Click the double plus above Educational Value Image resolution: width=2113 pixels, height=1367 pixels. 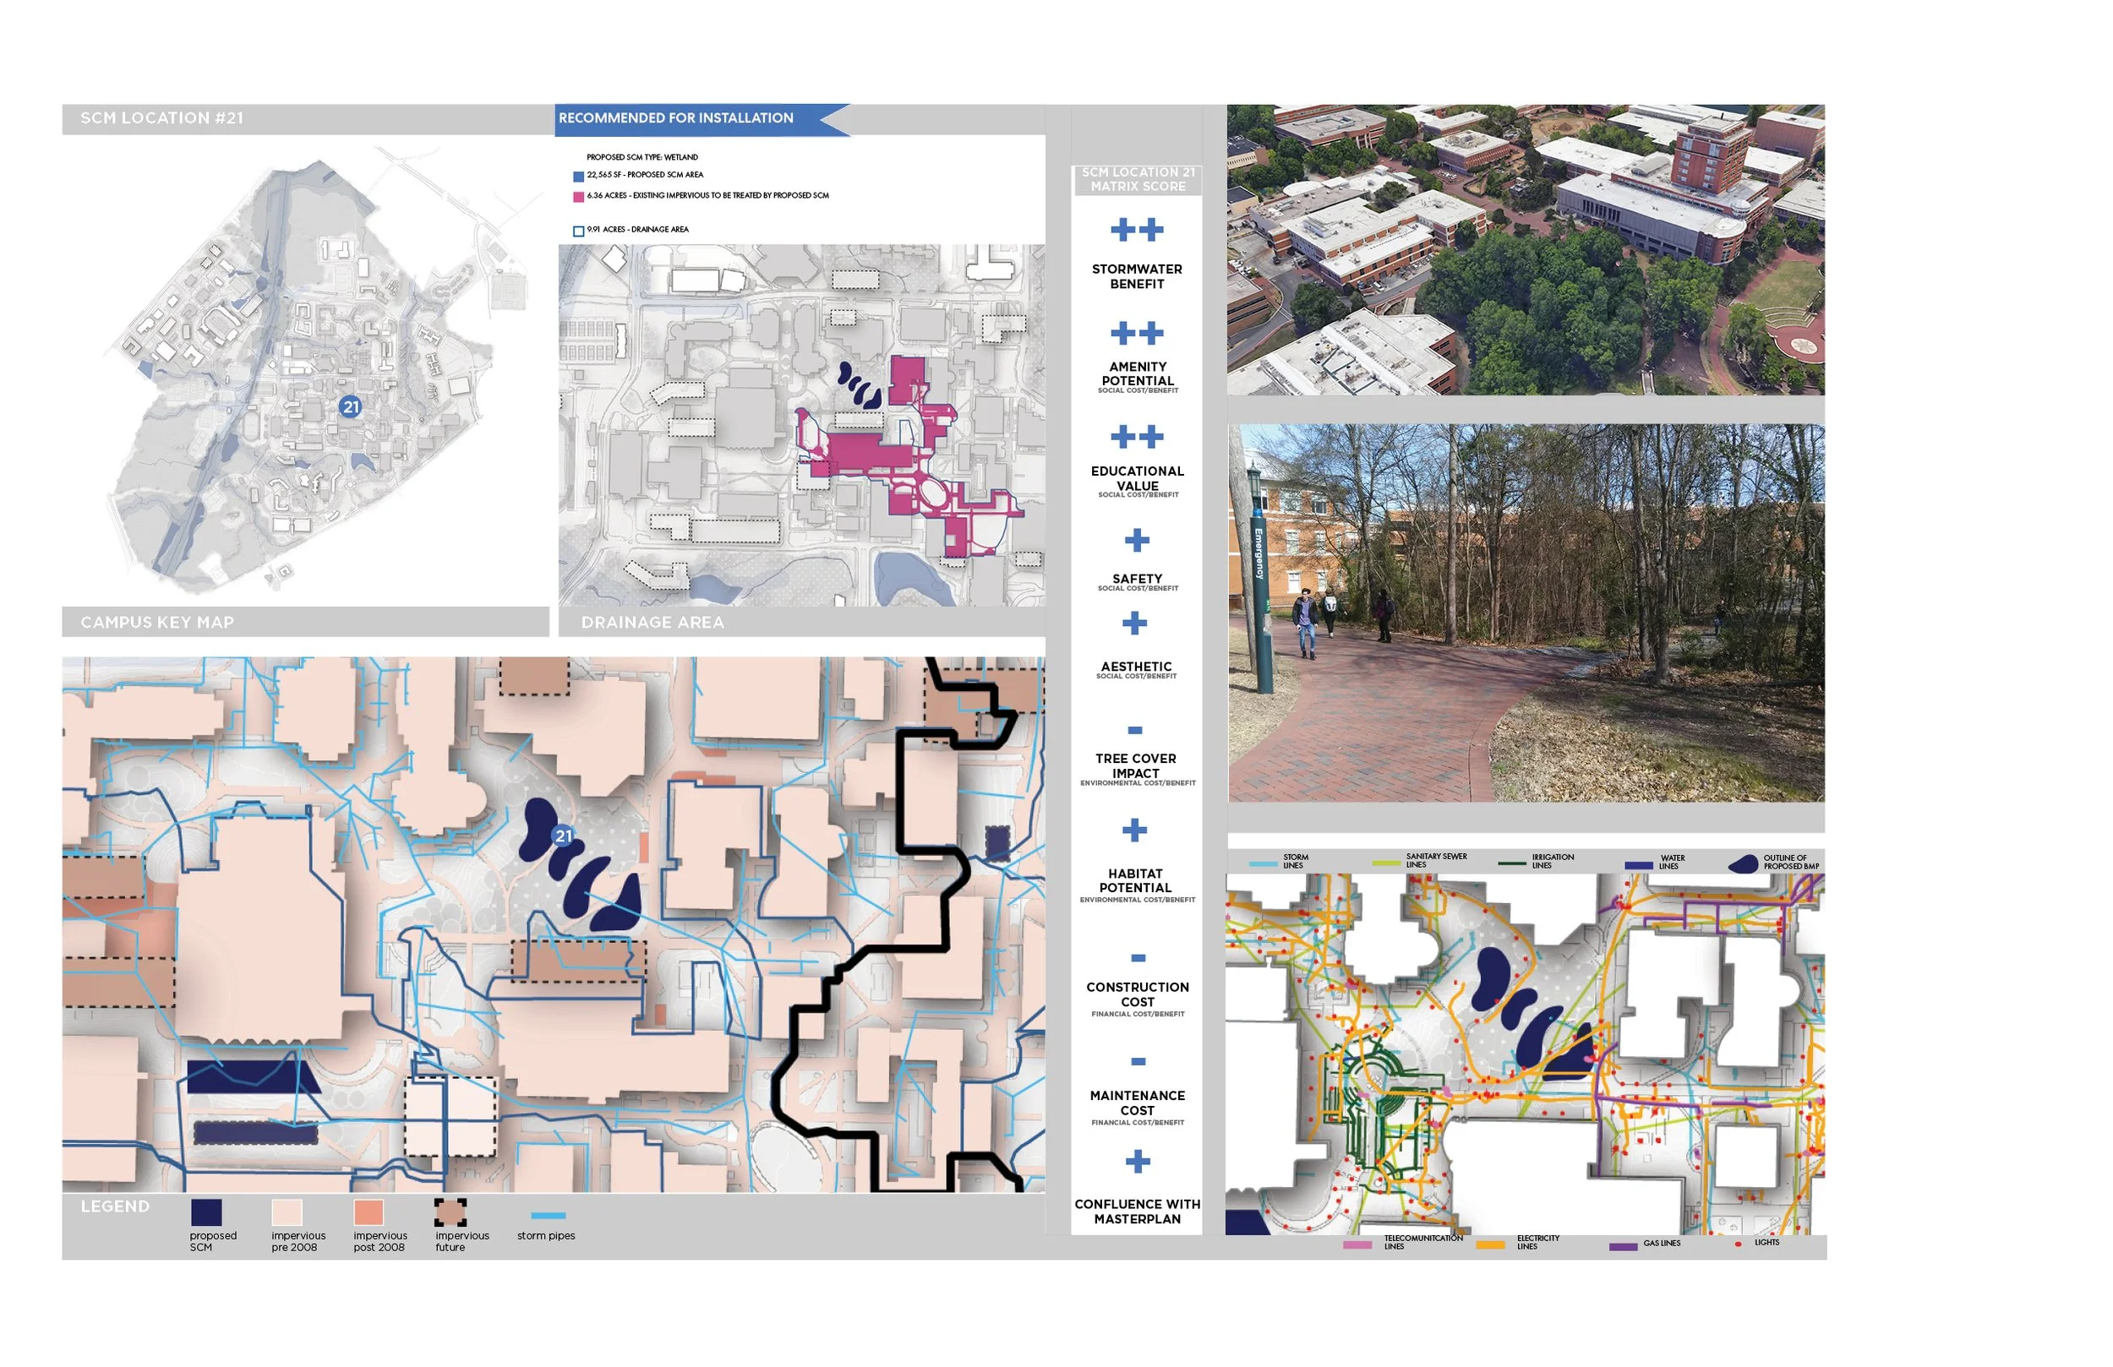pyautogui.click(x=1138, y=437)
